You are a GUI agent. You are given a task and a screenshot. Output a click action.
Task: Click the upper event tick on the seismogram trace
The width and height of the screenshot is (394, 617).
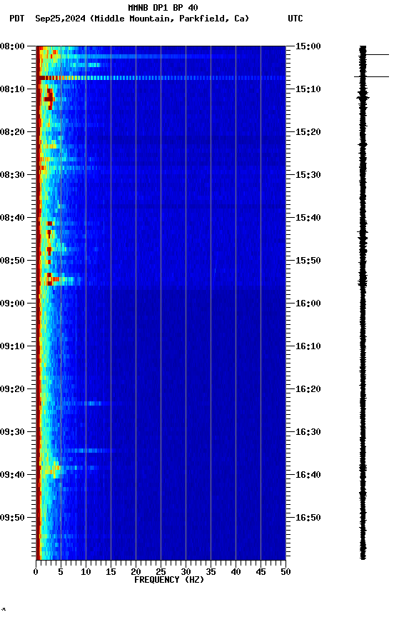pyautogui.click(x=377, y=54)
